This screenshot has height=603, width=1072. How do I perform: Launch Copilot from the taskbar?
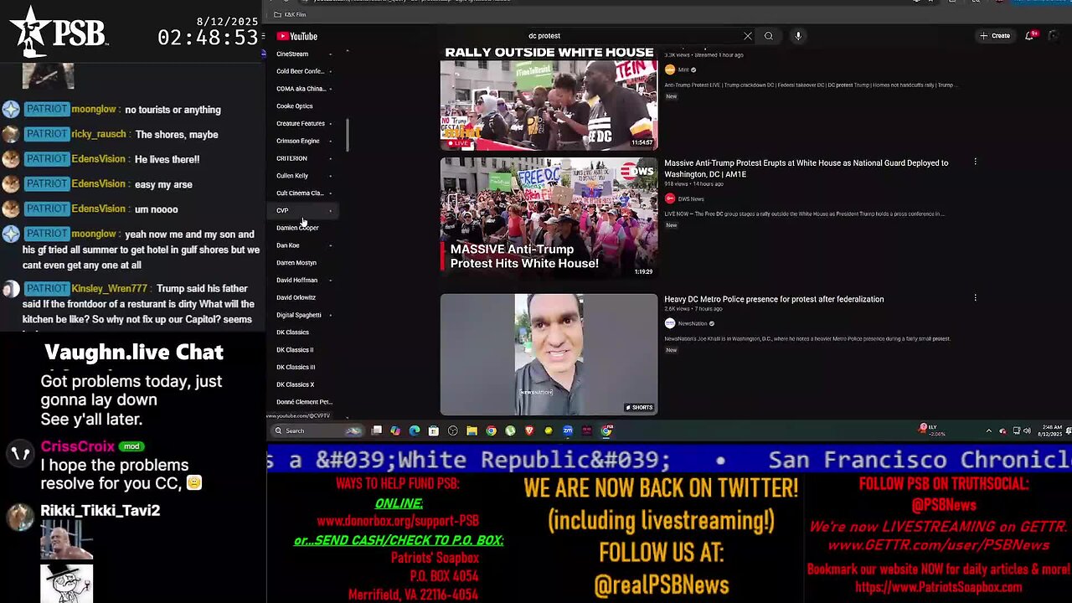pos(395,430)
